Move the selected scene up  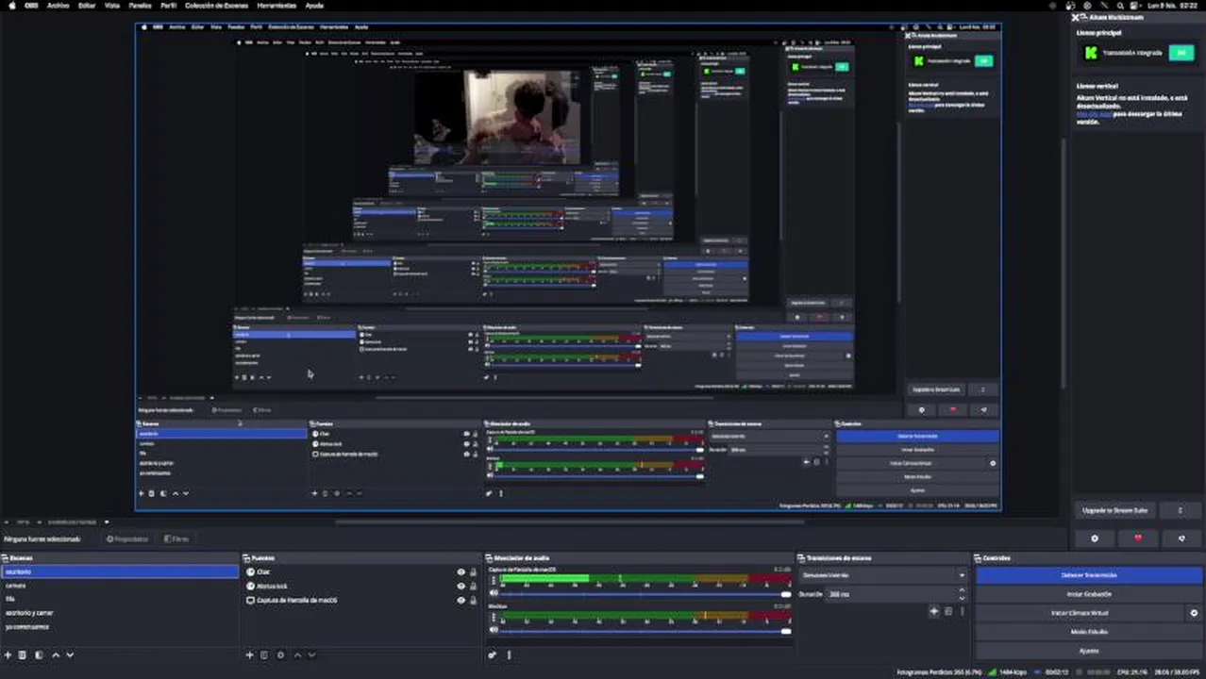(56, 654)
